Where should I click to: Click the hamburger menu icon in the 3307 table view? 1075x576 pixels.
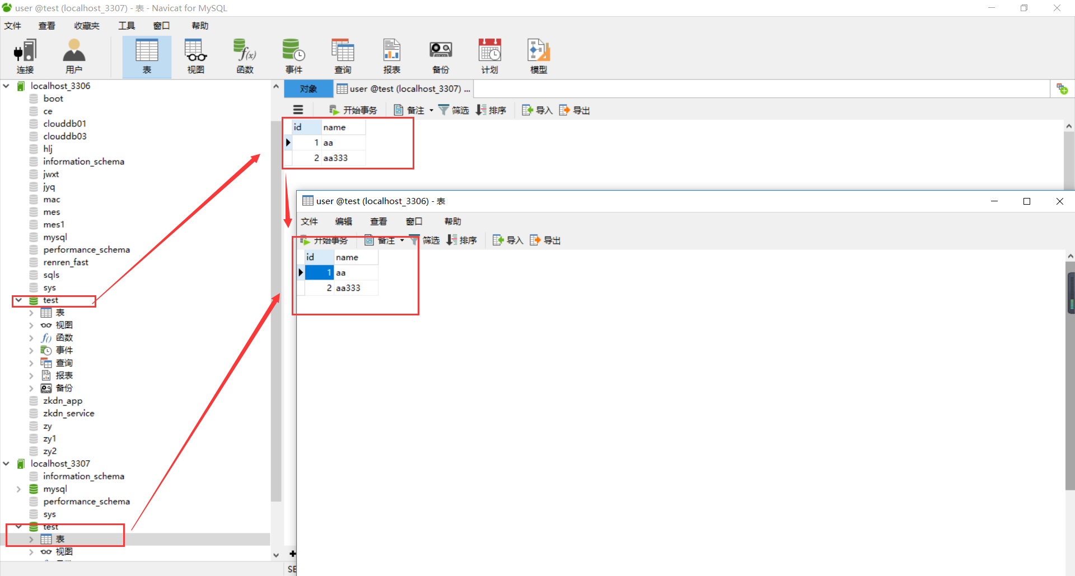(x=298, y=110)
